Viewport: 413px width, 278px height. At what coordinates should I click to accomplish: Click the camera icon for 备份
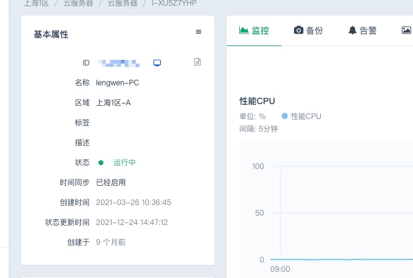point(298,30)
